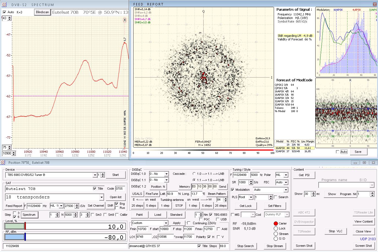Click the Spectrum button
This screenshot has height=252, width=378.
29,215
